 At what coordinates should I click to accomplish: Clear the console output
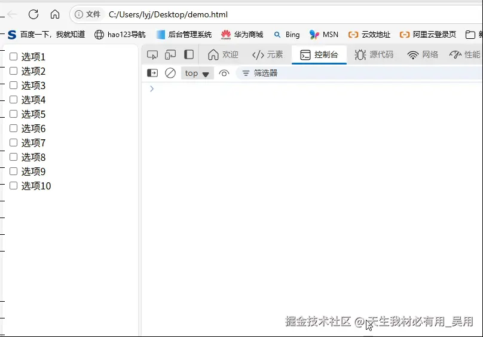click(170, 73)
